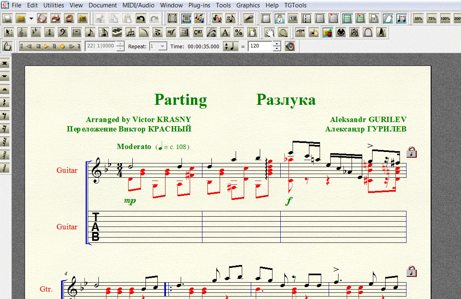Select the Staff tool treble clef
The width and height of the screenshot is (461, 299).
tap(23, 32)
